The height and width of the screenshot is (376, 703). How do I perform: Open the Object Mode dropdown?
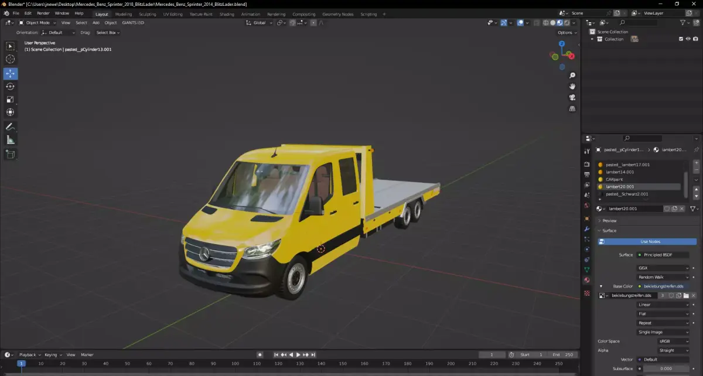37,23
